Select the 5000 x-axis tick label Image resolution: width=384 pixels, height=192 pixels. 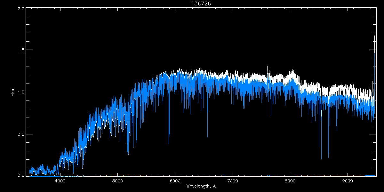point(118,181)
